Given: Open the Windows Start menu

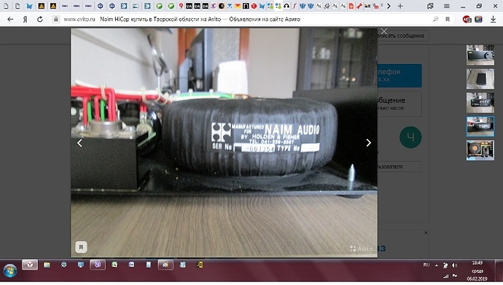Looking at the screenshot, I should [10, 271].
